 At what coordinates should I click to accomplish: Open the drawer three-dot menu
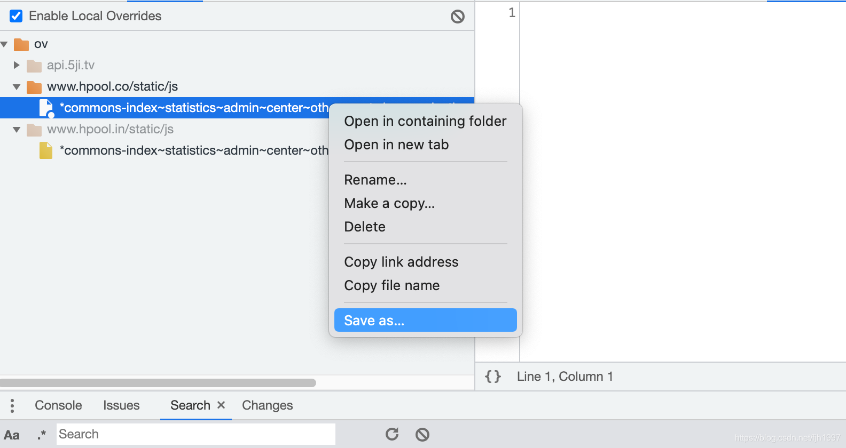click(x=12, y=405)
